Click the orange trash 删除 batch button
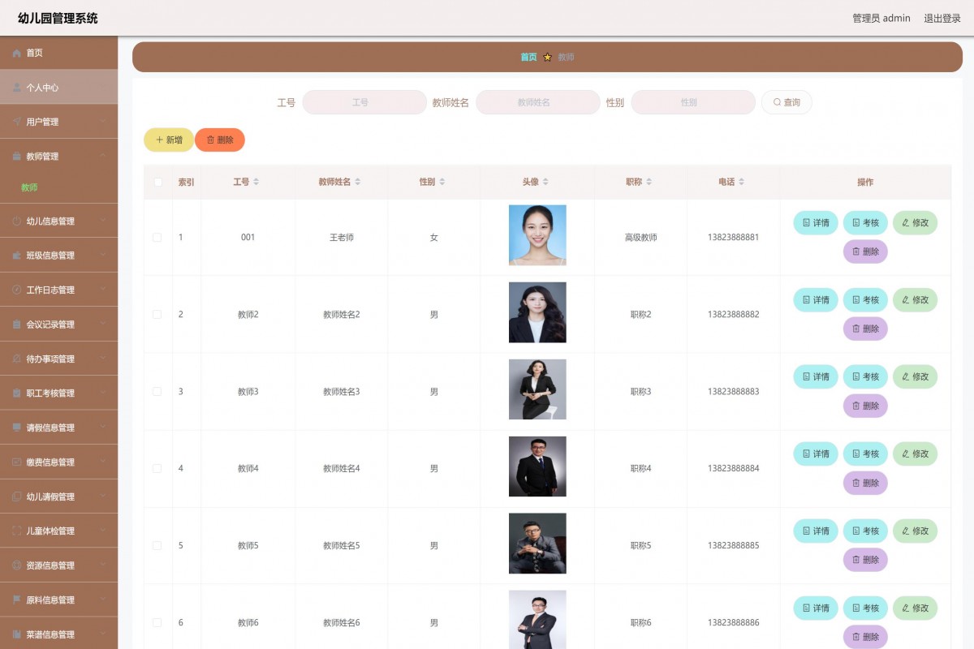Viewport: 974px width, 649px height. (219, 140)
